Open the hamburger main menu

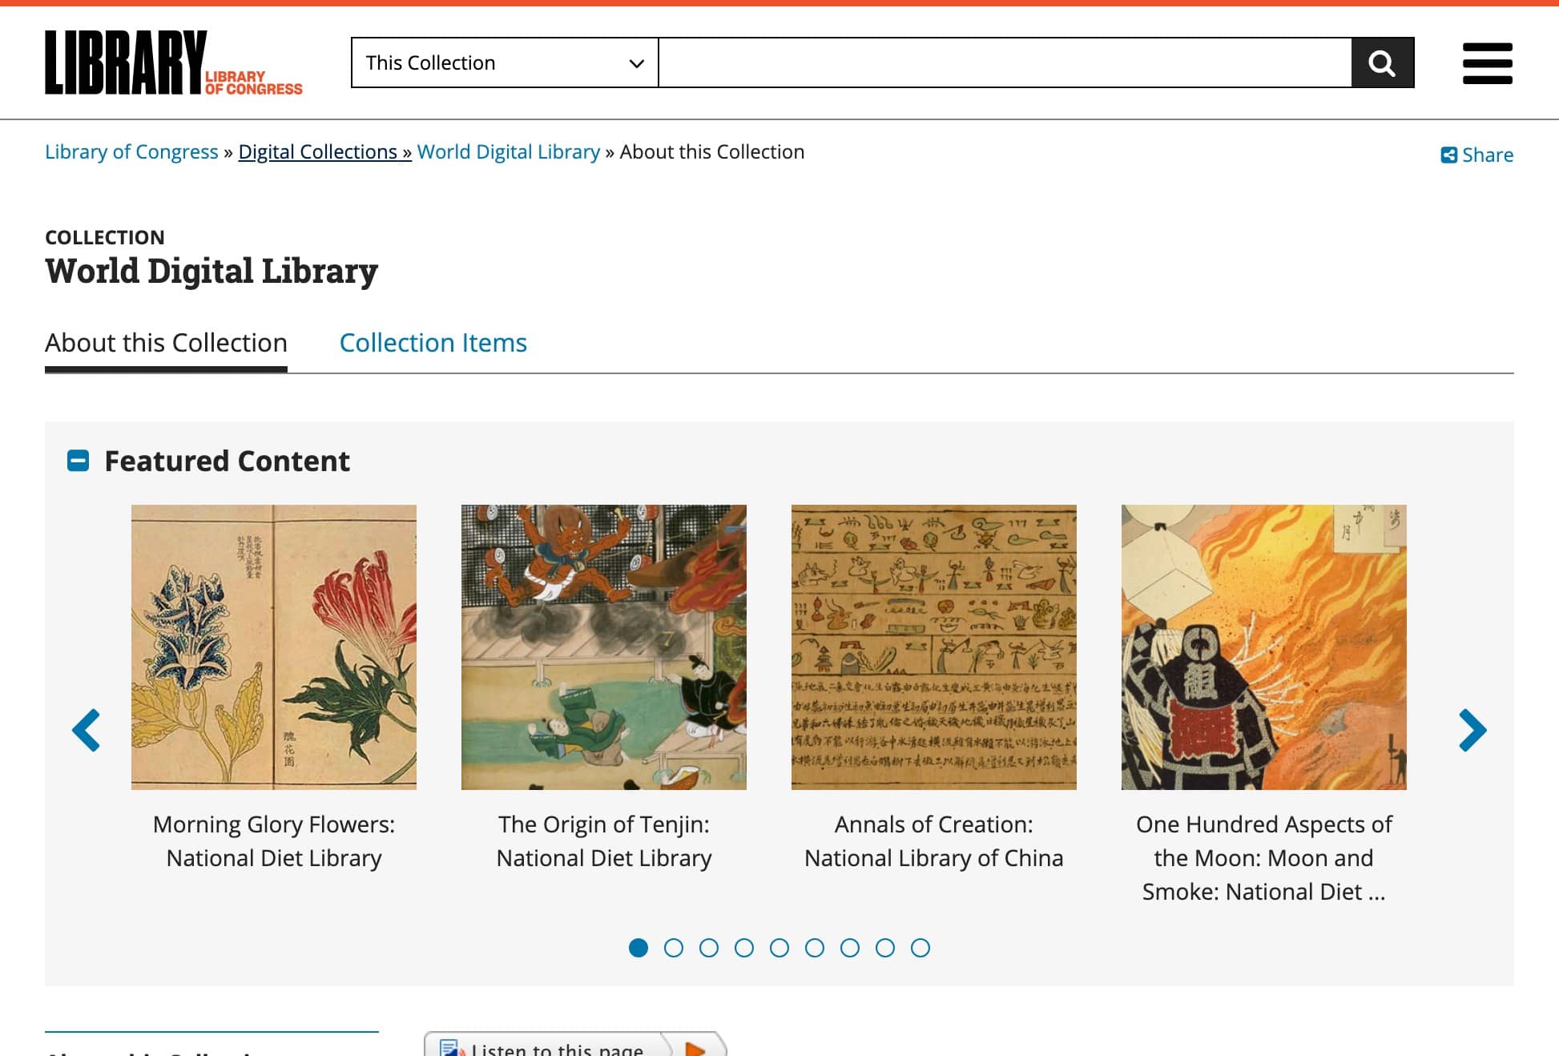click(1487, 63)
